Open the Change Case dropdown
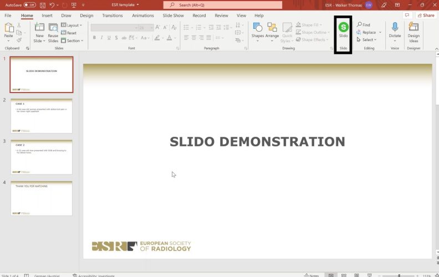 (x=145, y=38)
